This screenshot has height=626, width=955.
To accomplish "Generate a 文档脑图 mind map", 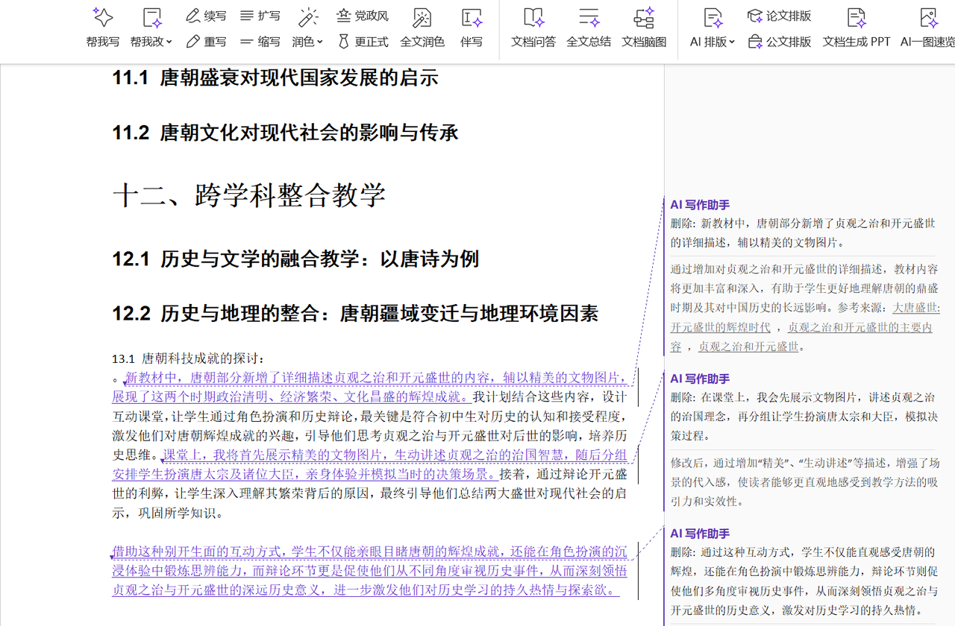I will coord(644,28).
